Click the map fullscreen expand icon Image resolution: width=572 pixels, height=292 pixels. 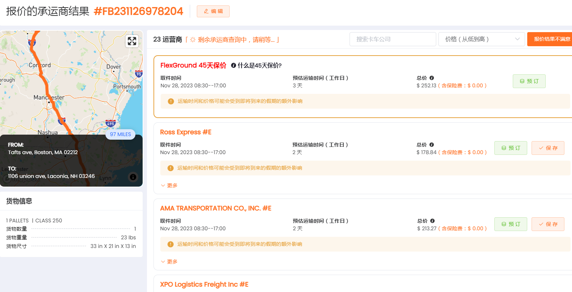(x=132, y=41)
